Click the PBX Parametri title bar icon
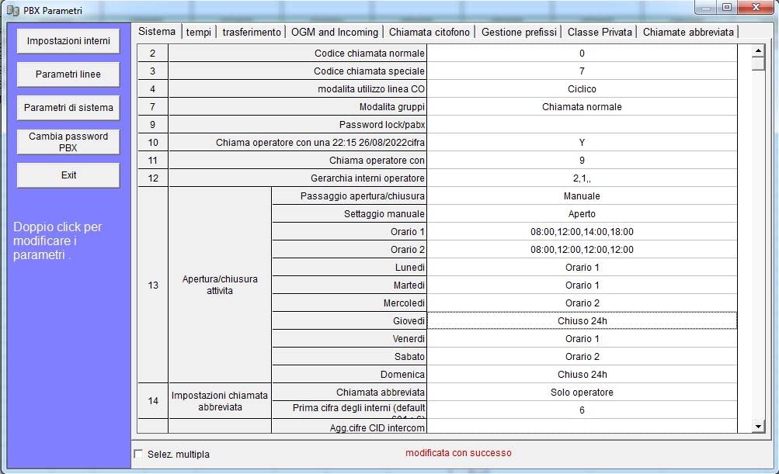 coord(13,10)
